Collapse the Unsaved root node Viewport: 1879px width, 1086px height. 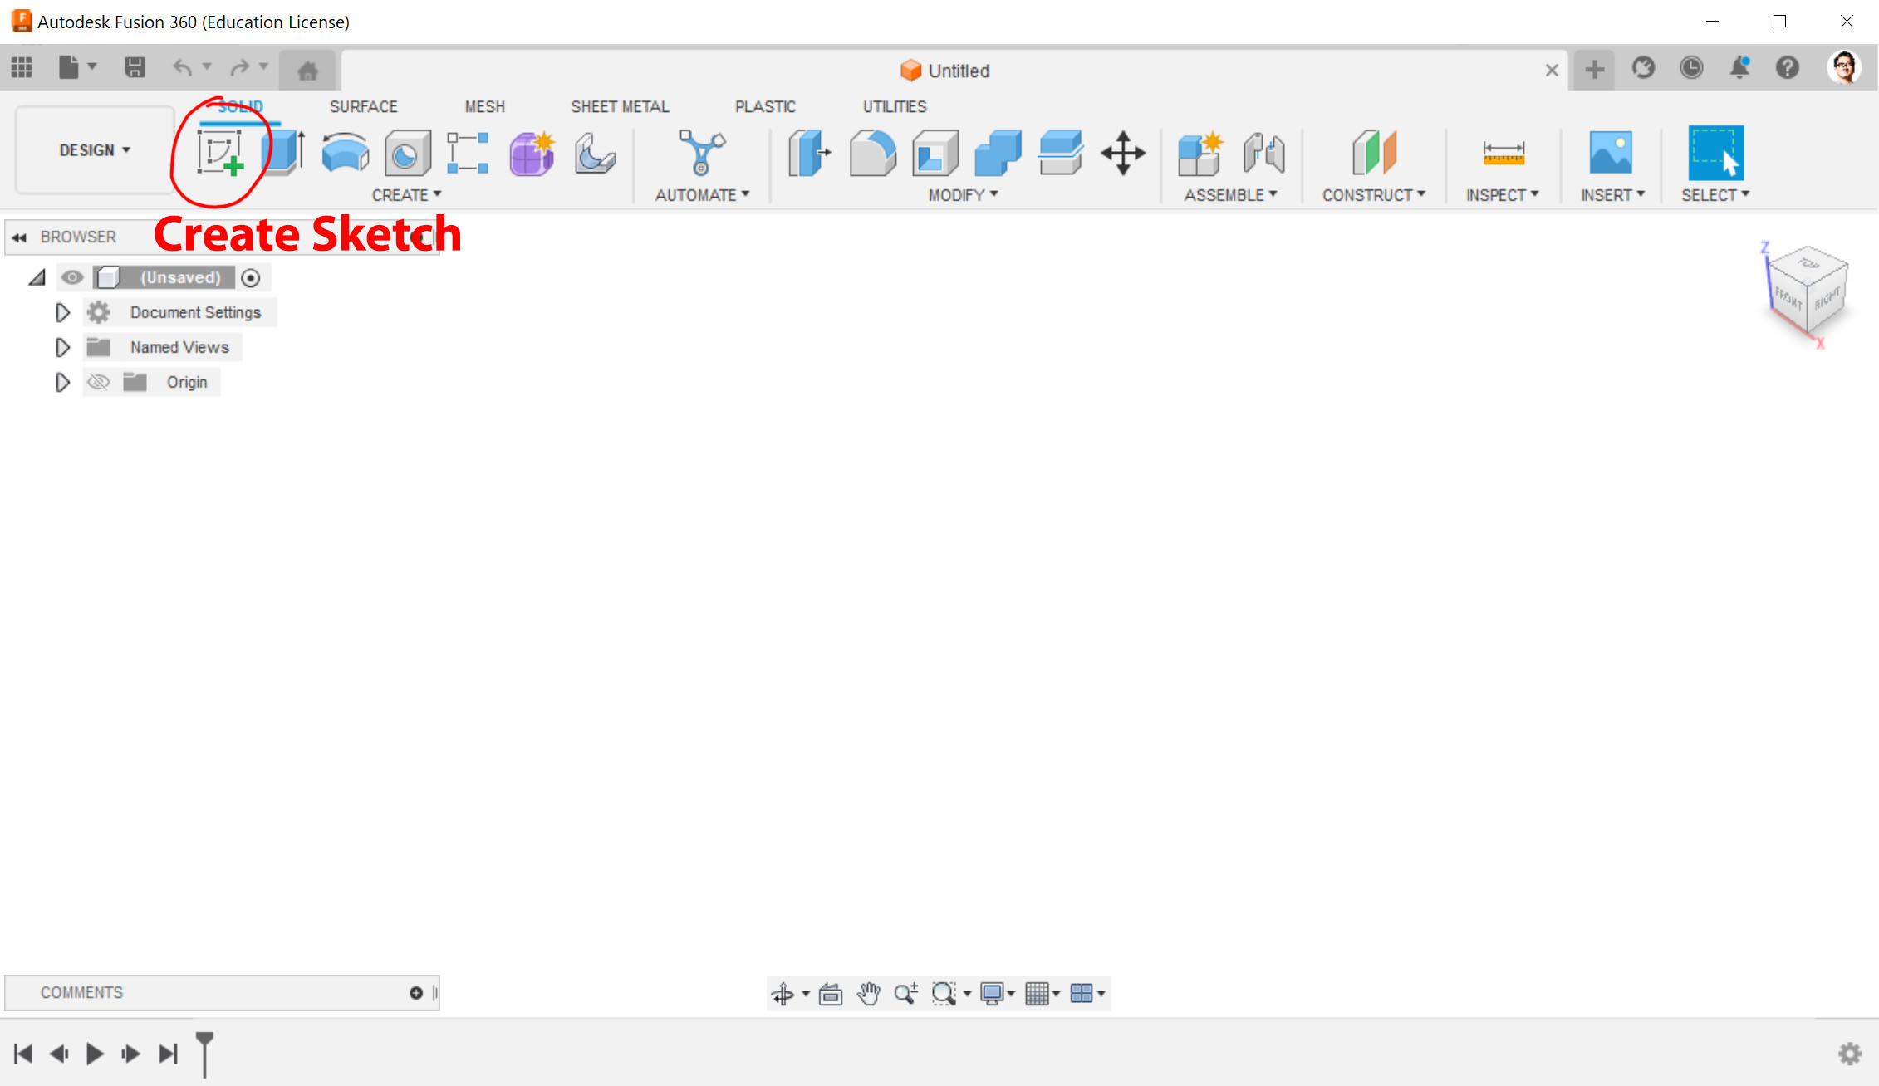pos(37,277)
